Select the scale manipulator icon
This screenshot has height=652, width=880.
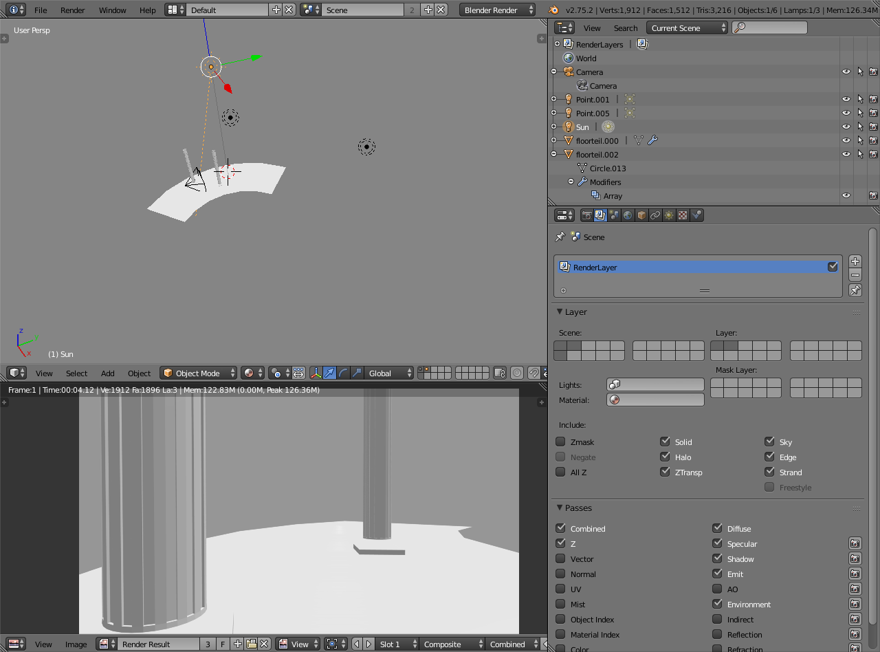tap(357, 373)
